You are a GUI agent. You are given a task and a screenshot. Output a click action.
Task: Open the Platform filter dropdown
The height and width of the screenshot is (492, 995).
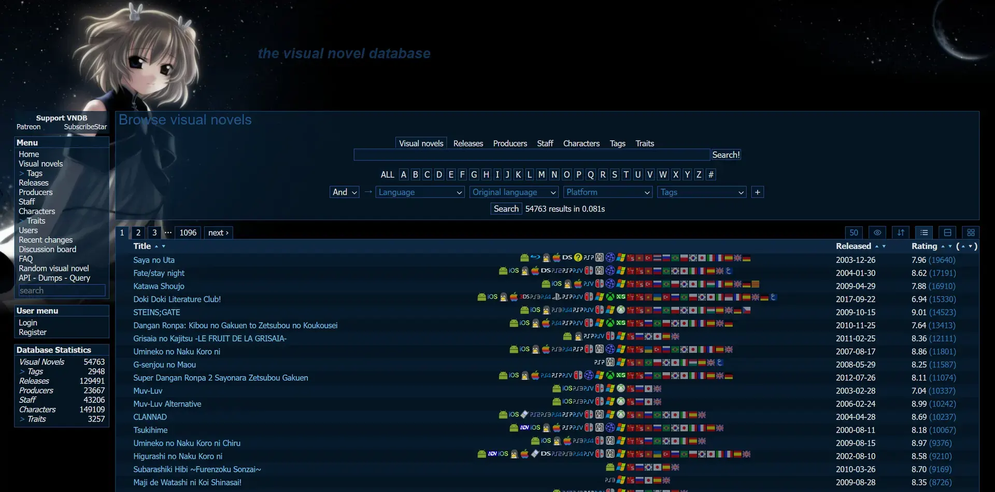coord(607,192)
